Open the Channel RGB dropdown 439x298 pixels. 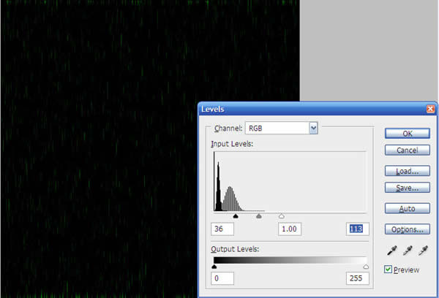pyautogui.click(x=282, y=128)
